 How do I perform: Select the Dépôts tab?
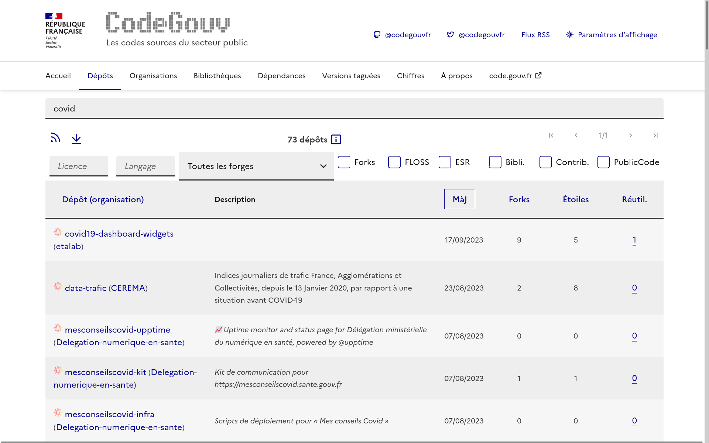point(100,76)
